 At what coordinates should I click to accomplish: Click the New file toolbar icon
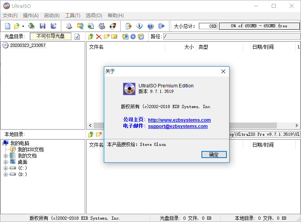pyautogui.click(x=7, y=26)
